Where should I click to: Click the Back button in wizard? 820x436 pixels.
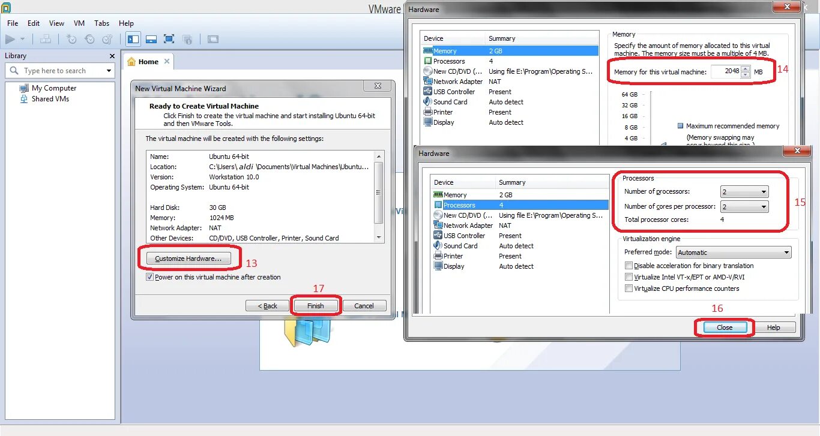[268, 306]
